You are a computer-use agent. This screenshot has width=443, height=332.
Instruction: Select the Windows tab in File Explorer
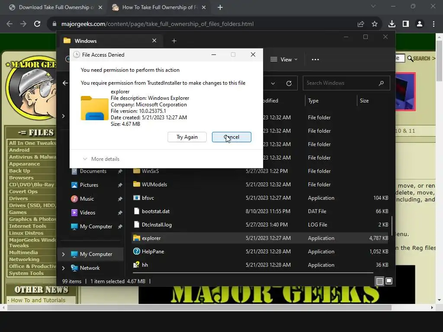pos(111,41)
